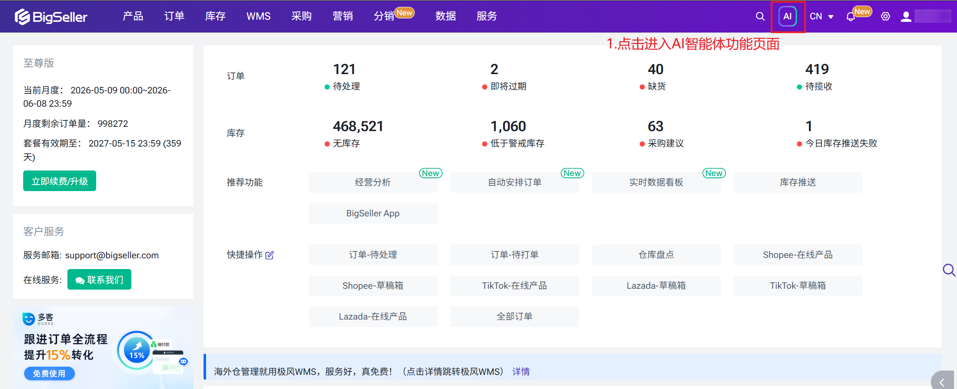This screenshot has height=389, width=957.
Task: Open the AI agent icon in header
Action: click(x=787, y=16)
